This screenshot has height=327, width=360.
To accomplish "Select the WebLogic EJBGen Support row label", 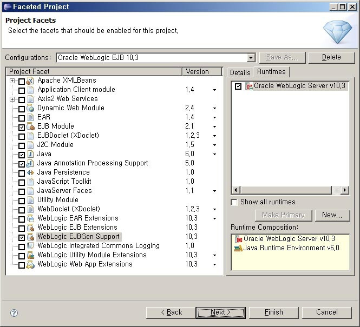I will pos(78,237).
